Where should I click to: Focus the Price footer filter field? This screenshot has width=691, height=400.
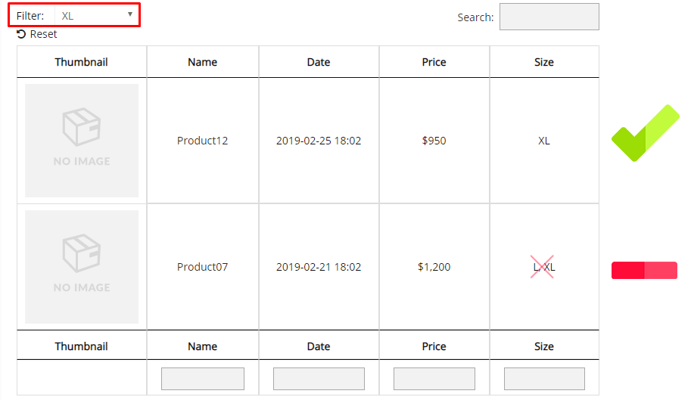(434, 379)
